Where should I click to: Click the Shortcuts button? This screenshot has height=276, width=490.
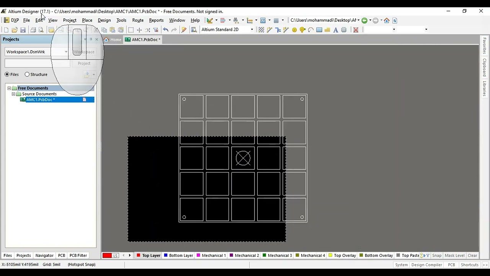[470, 265]
